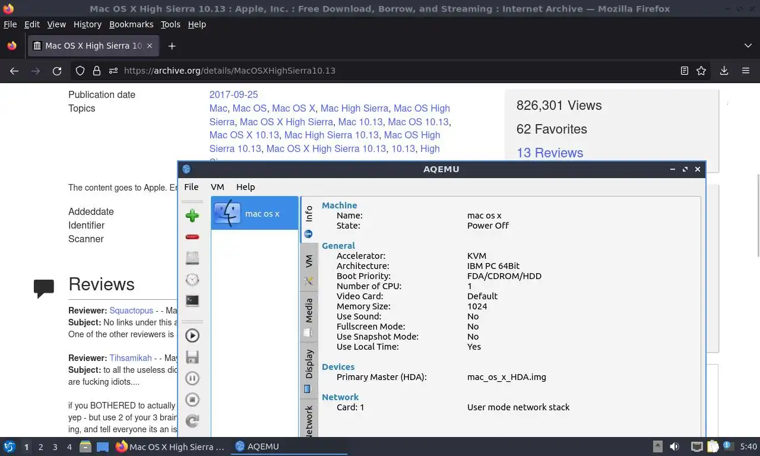Open Firefox's Bookmarks menu
The width and height of the screenshot is (760, 456).
tap(131, 24)
